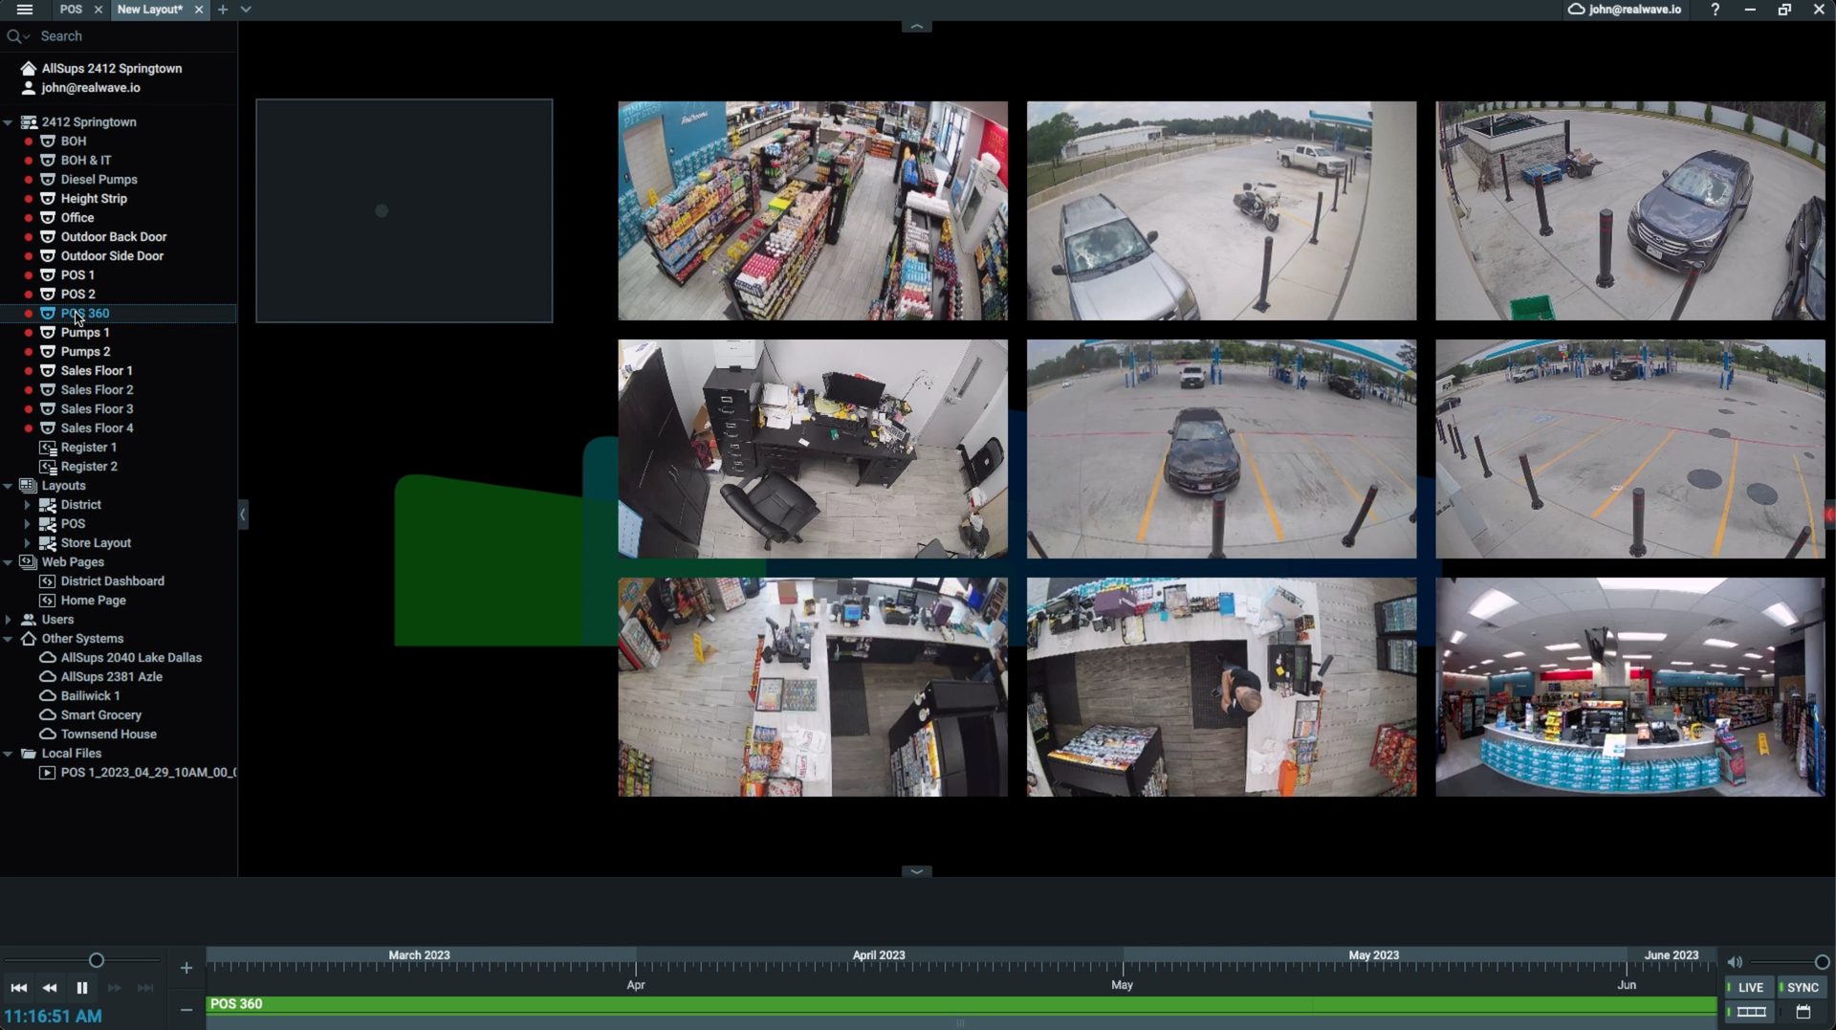Open the local file POS 1_2023_04_29
Image resolution: width=1836 pixels, height=1030 pixels.
pos(138,773)
